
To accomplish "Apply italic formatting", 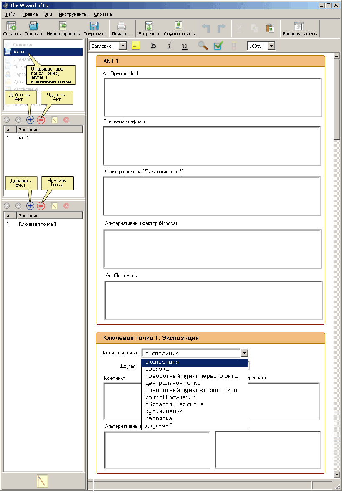I will click(x=169, y=46).
